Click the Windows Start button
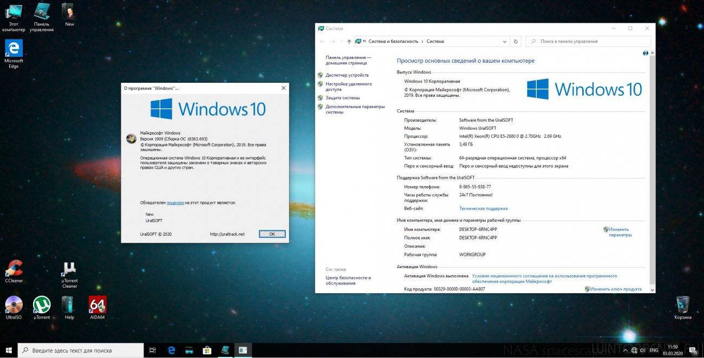This screenshot has width=704, height=358. click(x=9, y=350)
